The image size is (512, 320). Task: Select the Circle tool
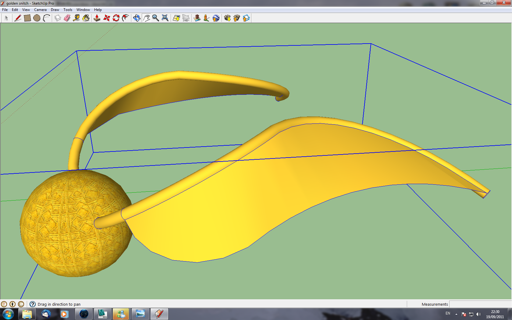[x=37, y=18]
